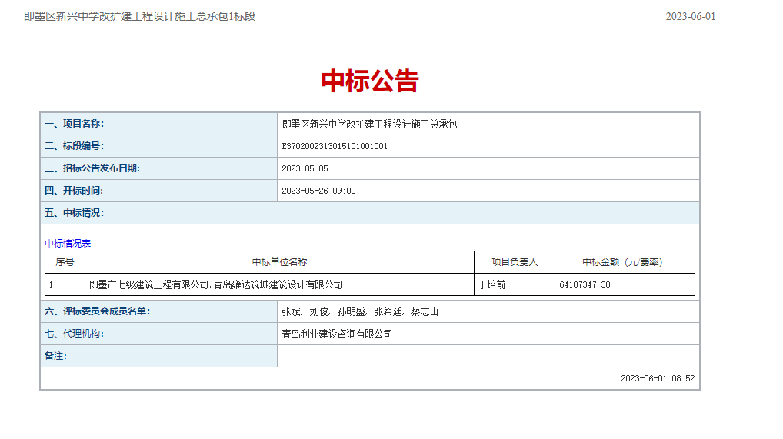This screenshot has height=439, width=783.
Task: Click the red 中标公告 heading
Action: point(369,81)
